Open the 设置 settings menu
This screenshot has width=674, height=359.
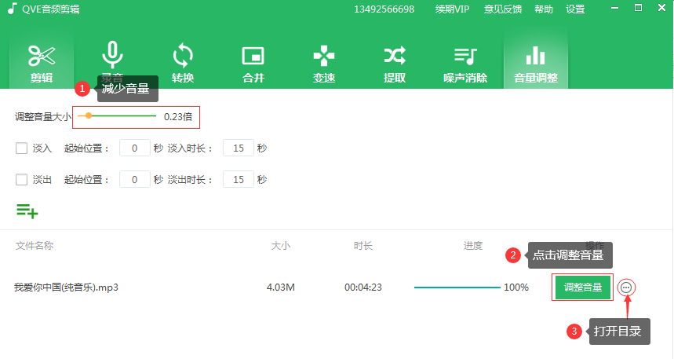[x=575, y=9]
